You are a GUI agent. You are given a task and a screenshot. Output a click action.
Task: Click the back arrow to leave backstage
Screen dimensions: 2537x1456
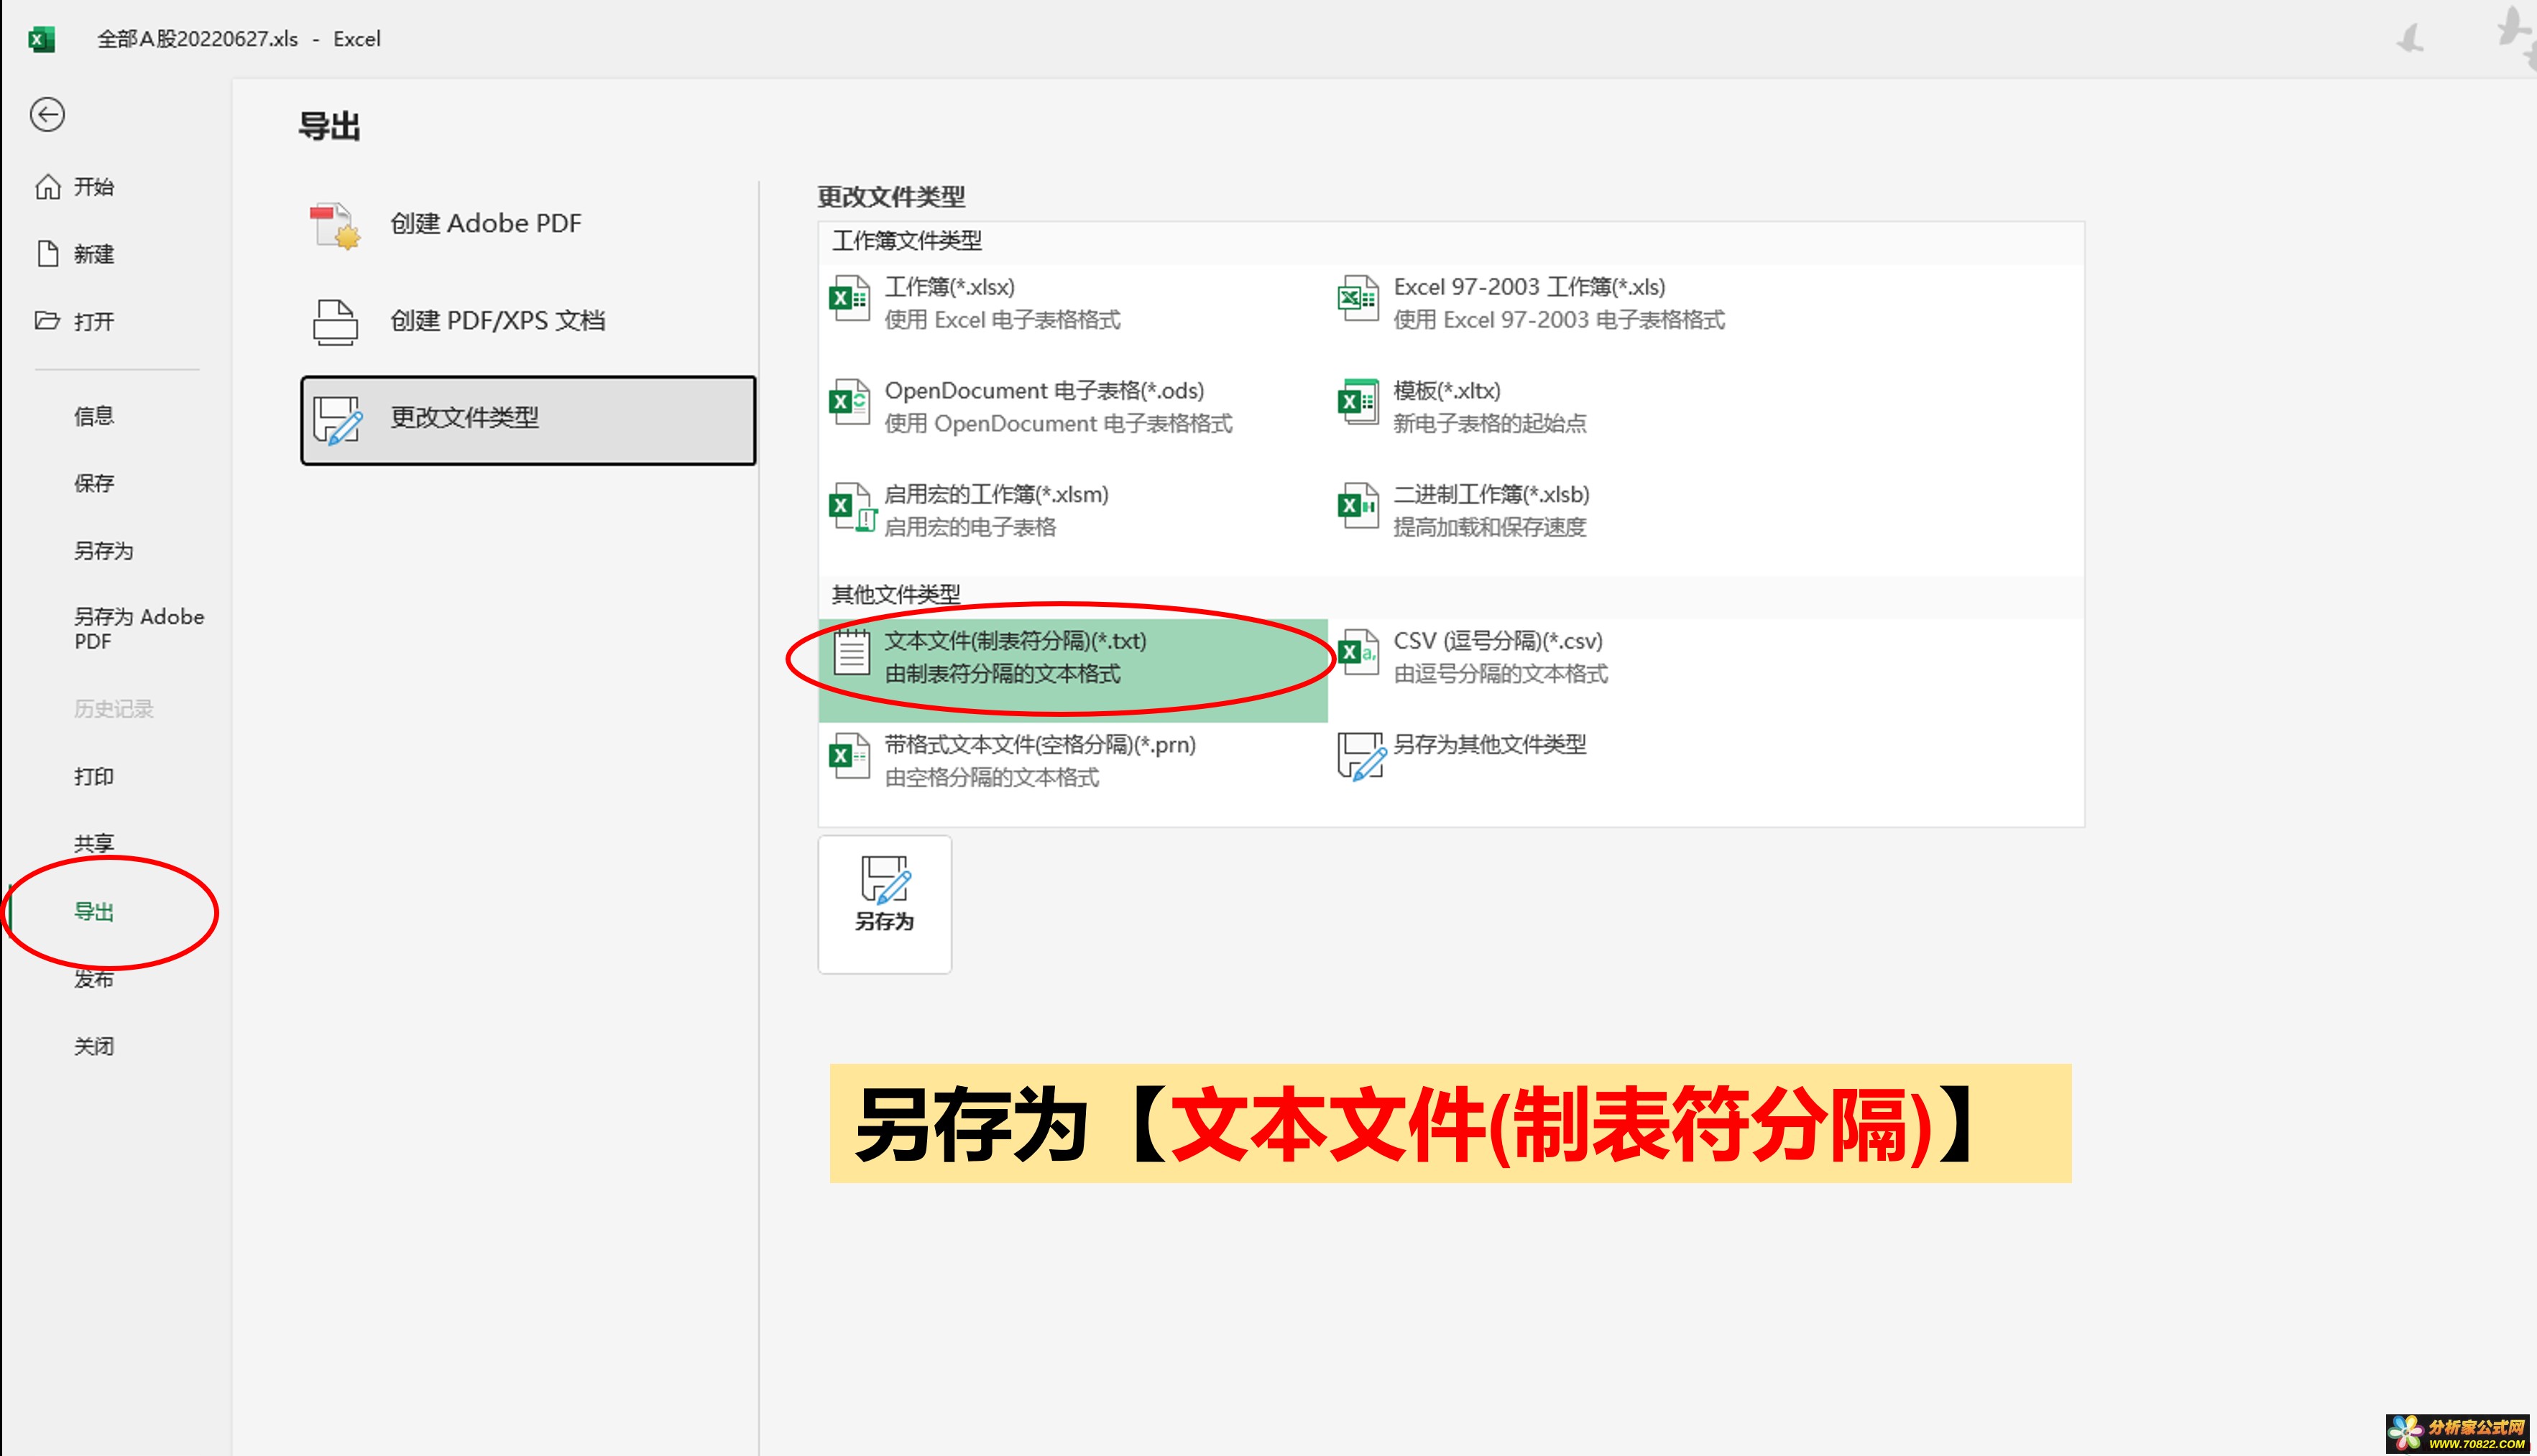click(x=47, y=114)
